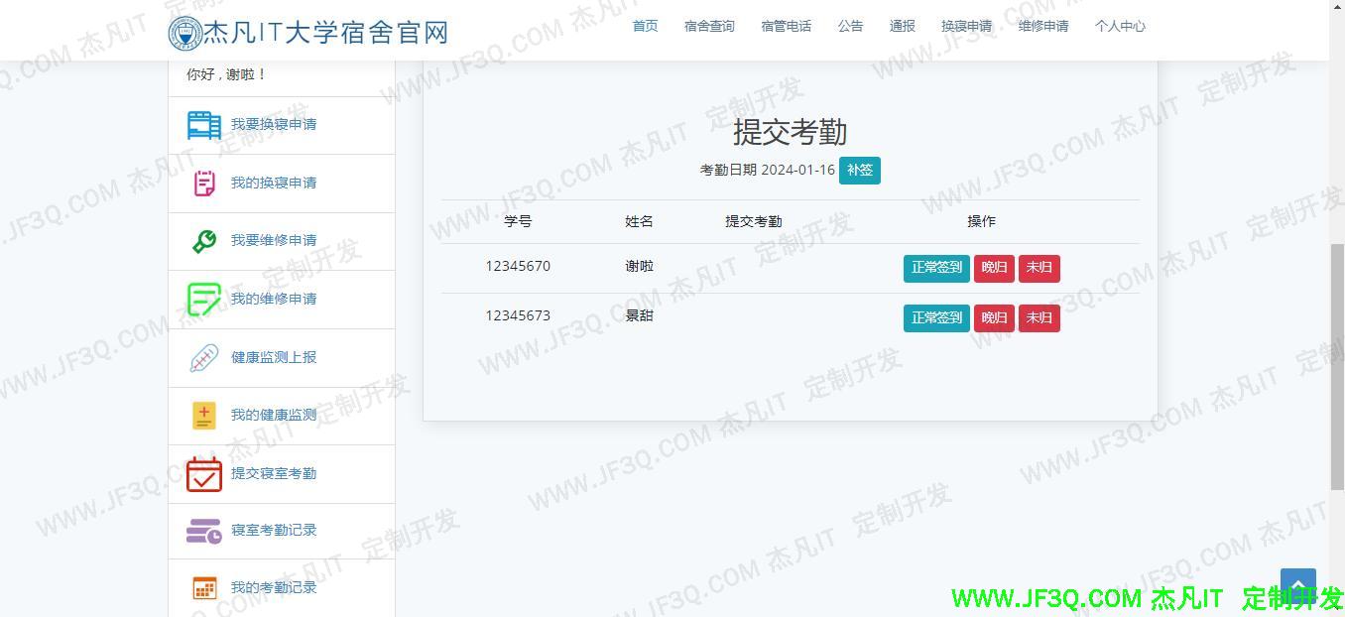Image resolution: width=1345 pixels, height=617 pixels.
Task: Click the pink notepad icon for 我的换寝申请
Action: click(204, 184)
